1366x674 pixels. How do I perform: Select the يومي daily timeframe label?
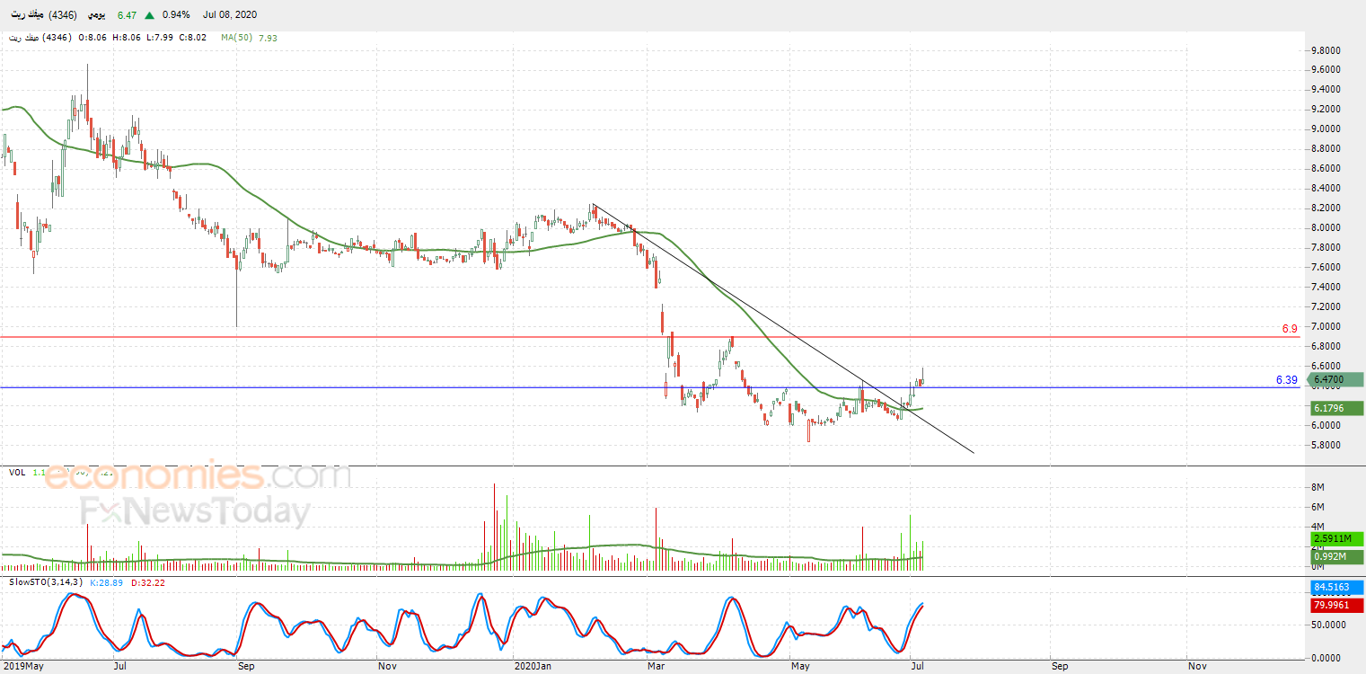coord(96,15)
